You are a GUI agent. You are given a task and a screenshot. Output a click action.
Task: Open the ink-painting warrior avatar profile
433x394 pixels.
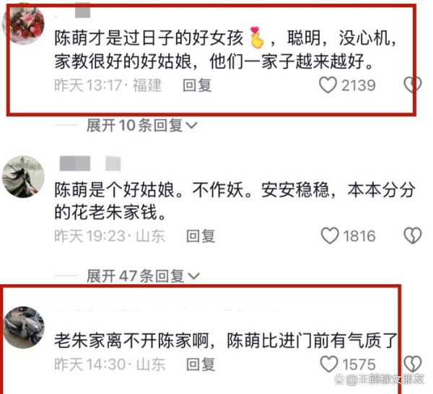coord(23,177)
